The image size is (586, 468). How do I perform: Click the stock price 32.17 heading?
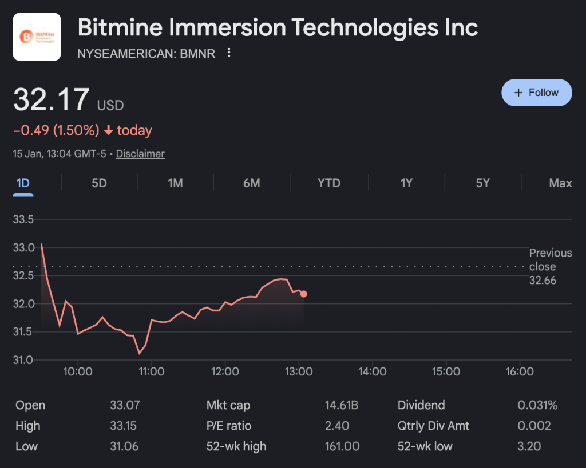click(x=52, y=98)
